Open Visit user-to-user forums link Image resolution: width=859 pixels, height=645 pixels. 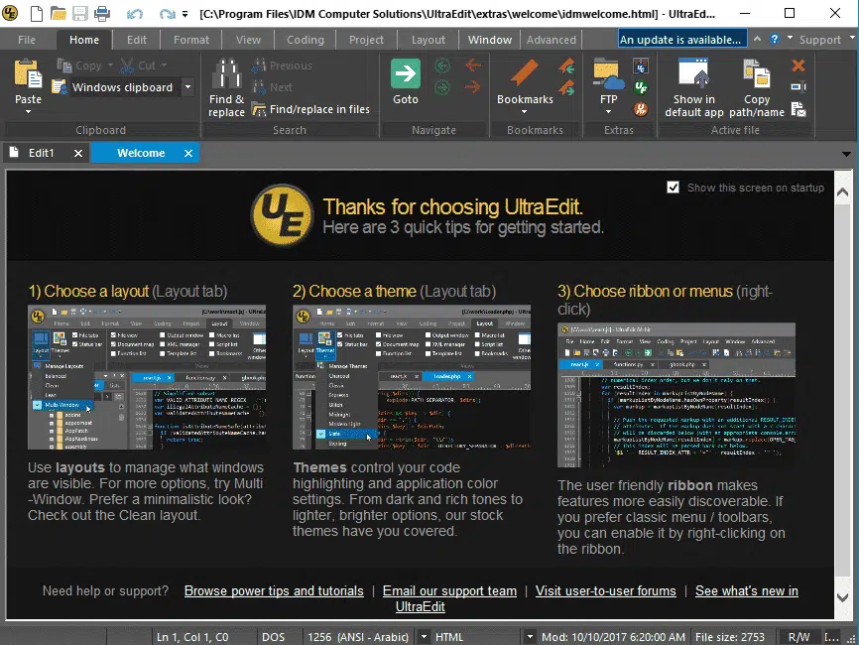click(605, 590)
